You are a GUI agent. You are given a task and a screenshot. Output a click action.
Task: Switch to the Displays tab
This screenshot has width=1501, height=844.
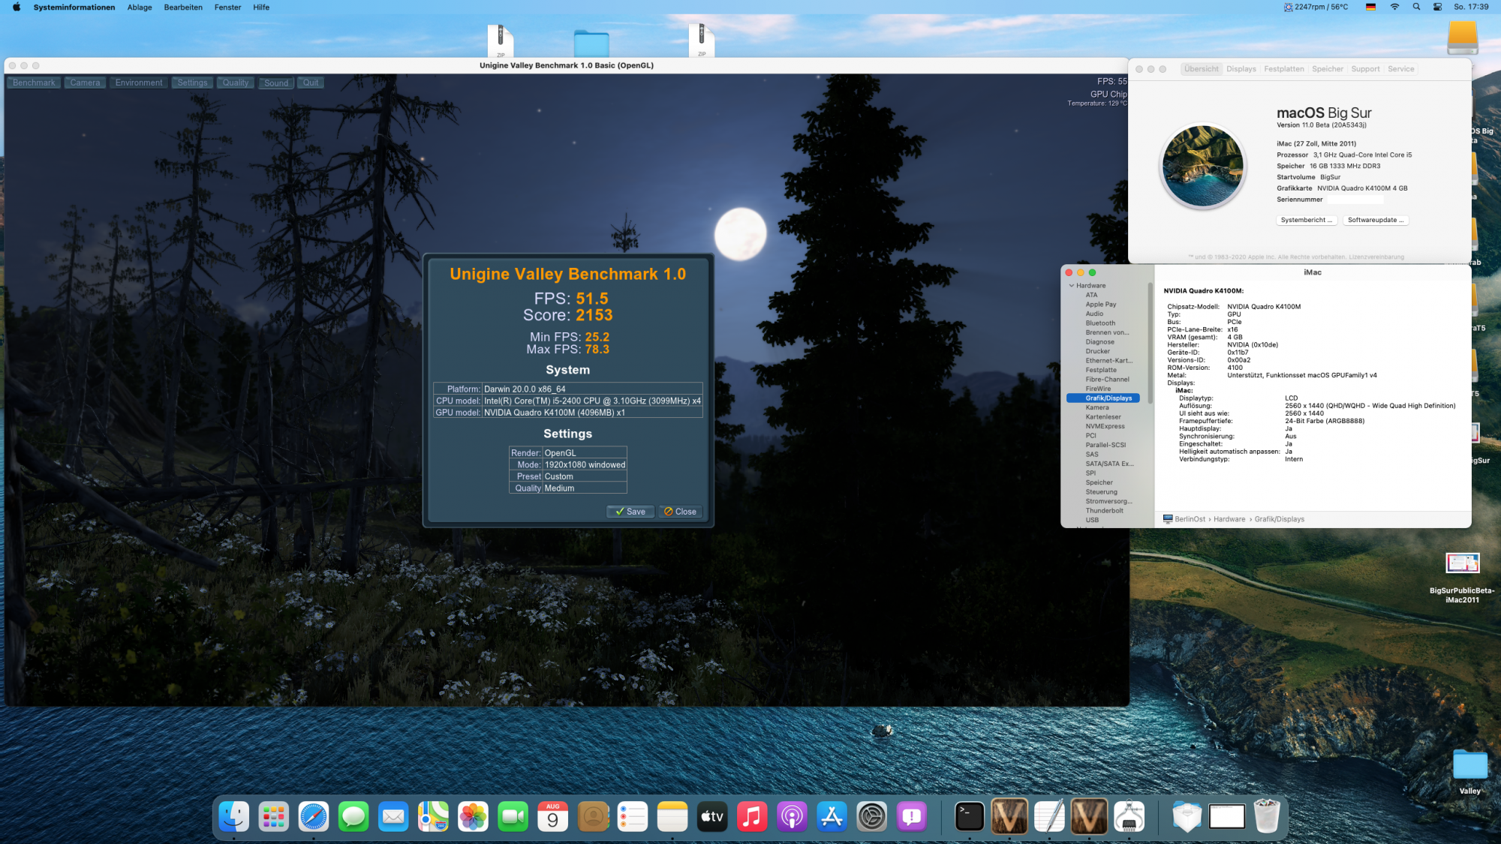[x=1241, y=69]
